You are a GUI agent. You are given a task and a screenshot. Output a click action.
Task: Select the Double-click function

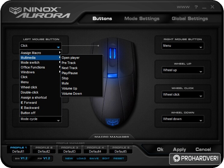click(x=41, y=92)
